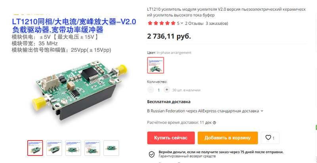This screenshot has width=317, height=163.
Task: Click the money-back guarantee shield icon
Action: pyautogui.click(x=152, y=154)
